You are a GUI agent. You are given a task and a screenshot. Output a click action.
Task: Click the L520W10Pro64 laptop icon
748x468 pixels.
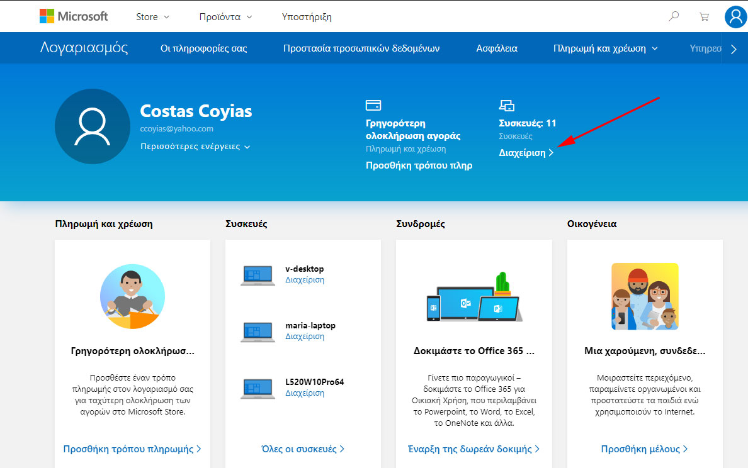pyautogui.click(x=258, y=388)
